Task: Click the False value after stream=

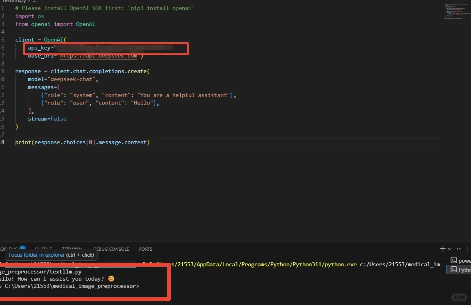Action: 58,119
